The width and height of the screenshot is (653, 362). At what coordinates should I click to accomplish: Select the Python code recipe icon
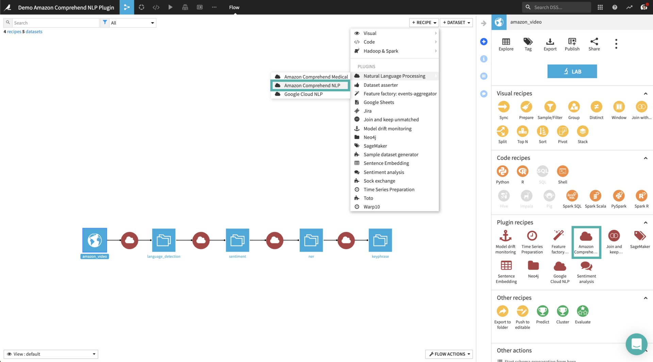502,171
